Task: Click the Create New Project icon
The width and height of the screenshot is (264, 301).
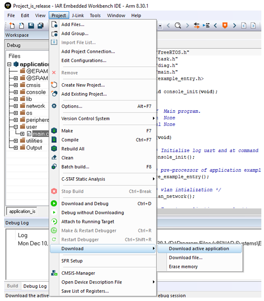Action: [x=54, y=85]
